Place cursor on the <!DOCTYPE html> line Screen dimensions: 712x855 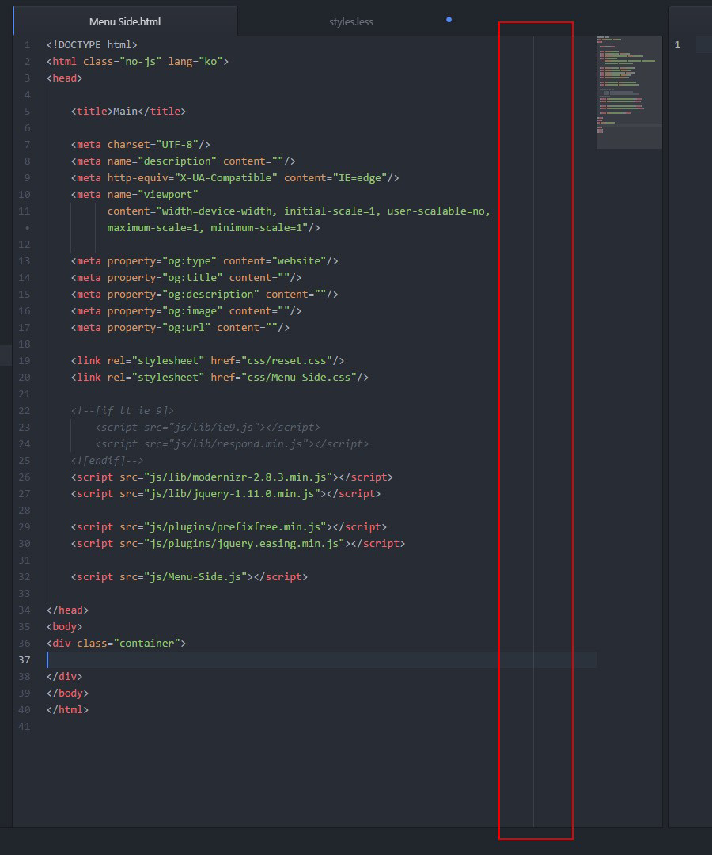click(92, 44)
